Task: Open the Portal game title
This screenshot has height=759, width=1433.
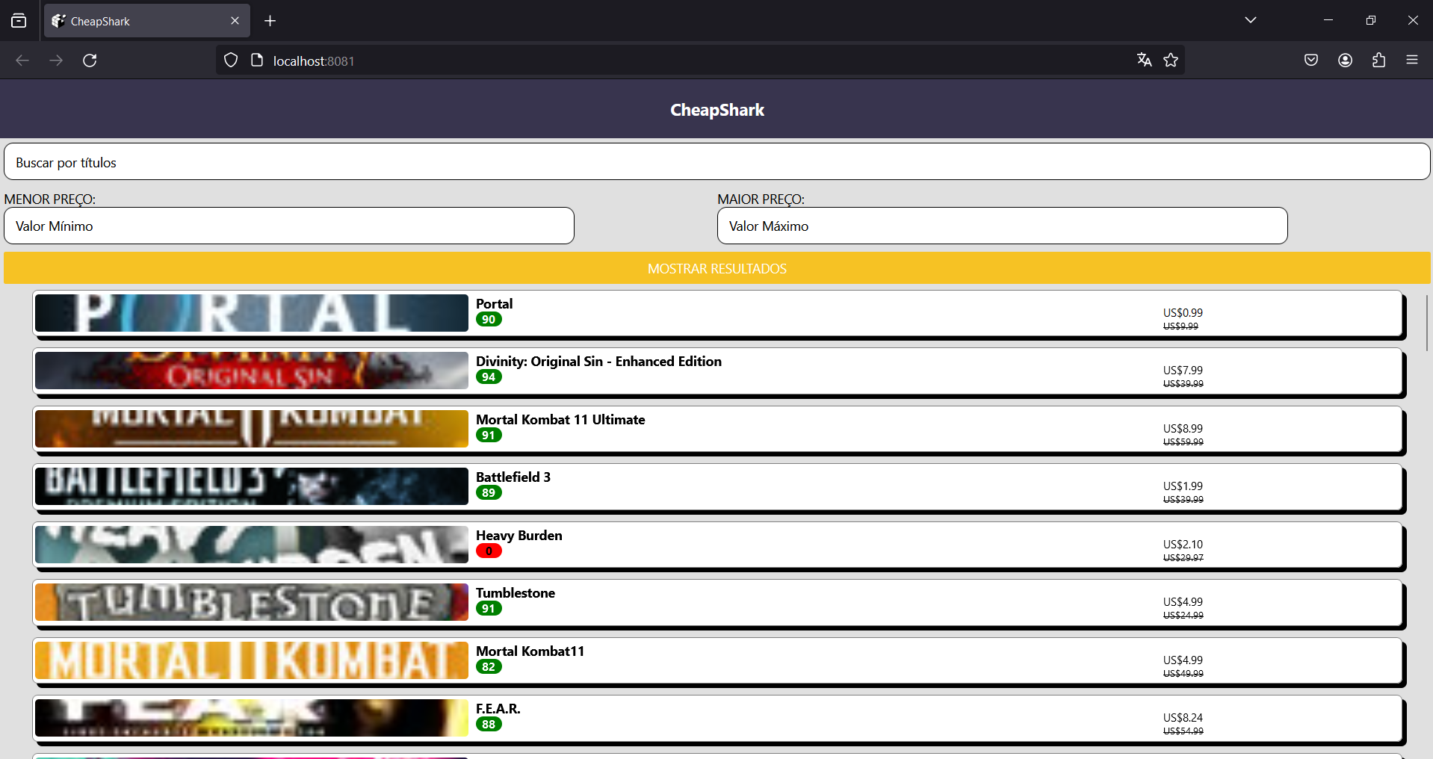Action: [495, 303]
